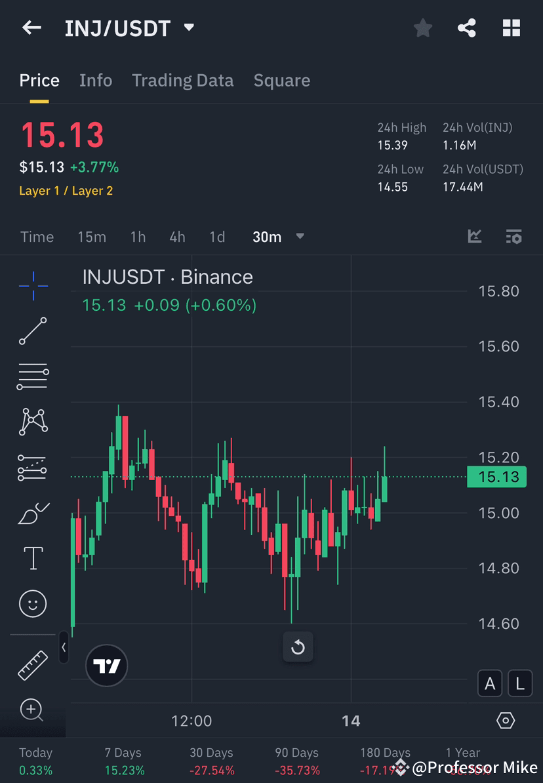Open the magnifier zoom tool
The height and width of the screenshot is (783, 543).
[33, 710]
